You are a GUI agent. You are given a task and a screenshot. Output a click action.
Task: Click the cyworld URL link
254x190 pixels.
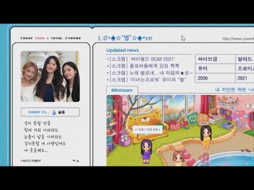(x=238, y=39)
